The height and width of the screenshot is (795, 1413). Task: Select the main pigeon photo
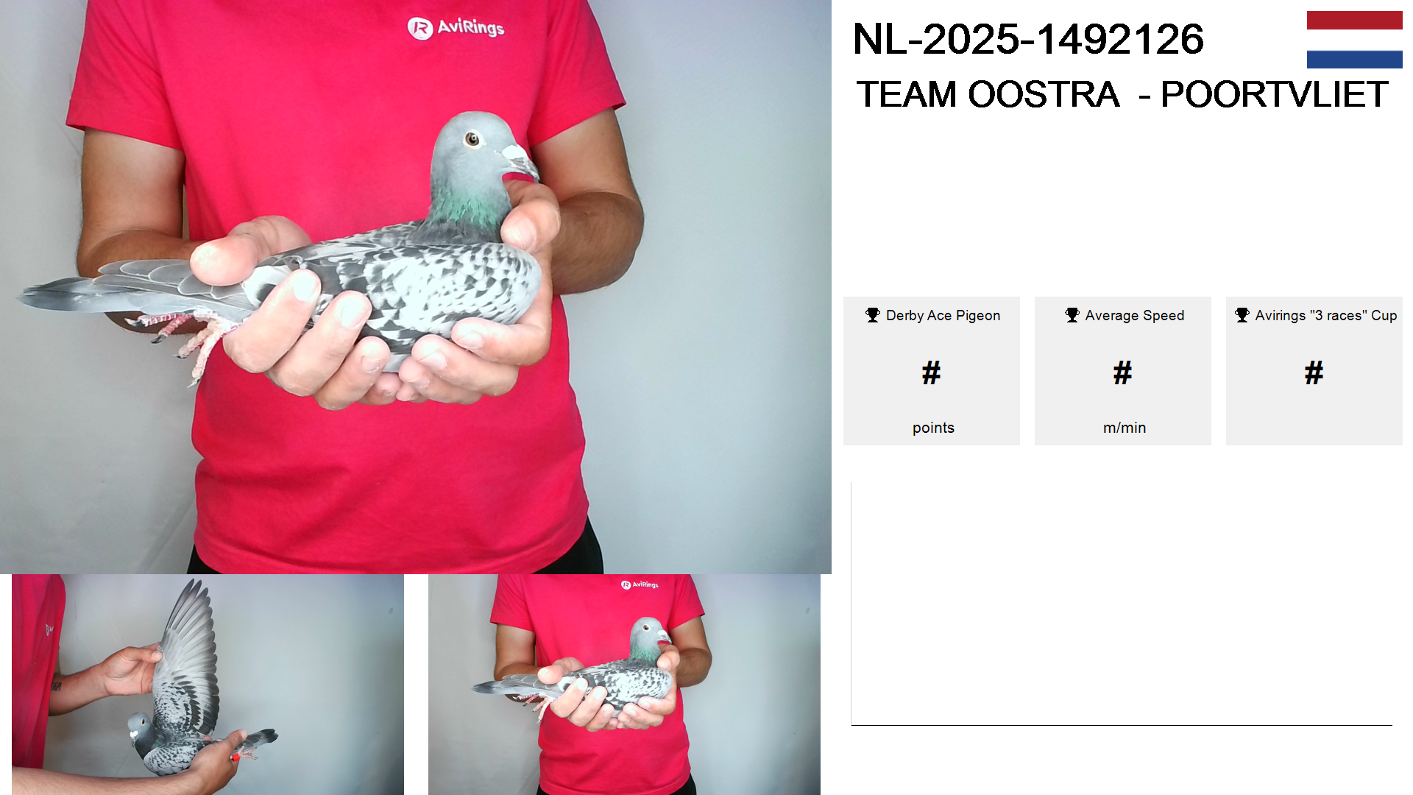pos(416,287)
